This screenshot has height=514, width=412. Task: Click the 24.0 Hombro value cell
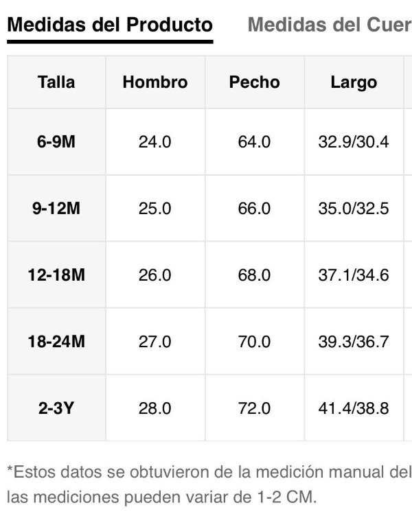tap(155, 141)
